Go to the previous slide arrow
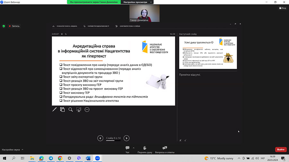Screen dimensions: 289x162 coord(100,138)
